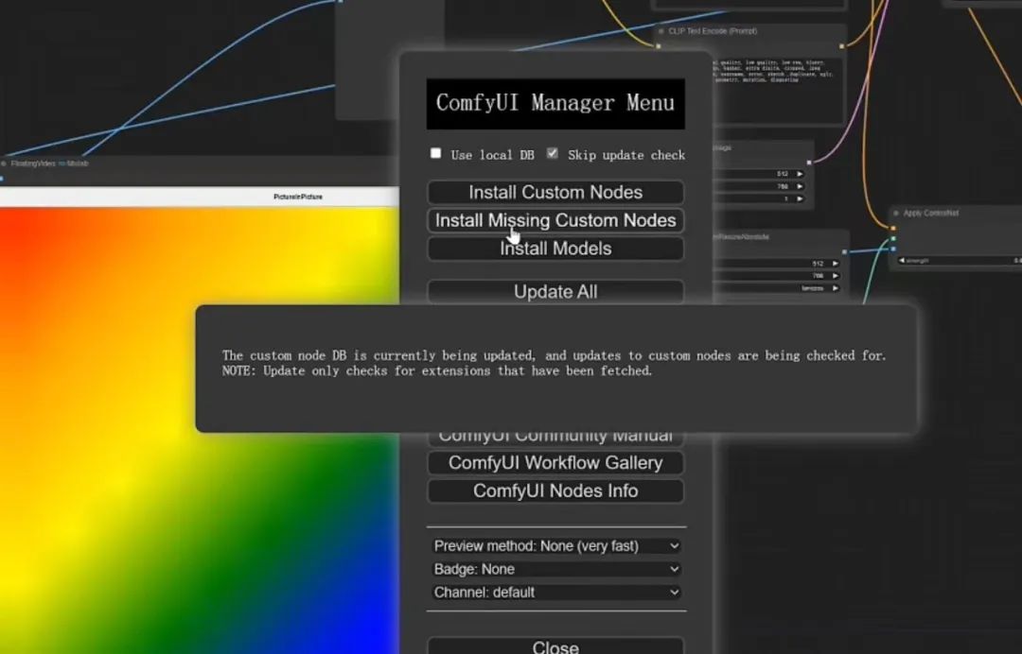This screenshot has height=654, width=1022.
Task: Cycle the lanczos option with its arrow
Action: point(836,288)
